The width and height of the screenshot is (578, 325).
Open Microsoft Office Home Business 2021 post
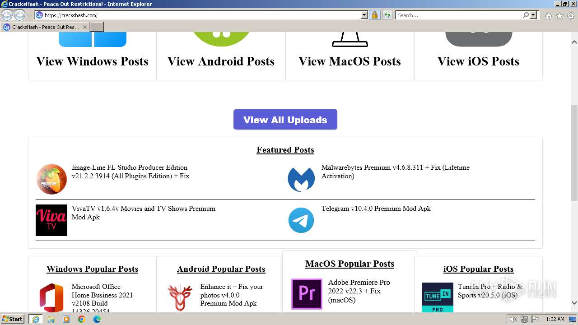click(103, 299)
